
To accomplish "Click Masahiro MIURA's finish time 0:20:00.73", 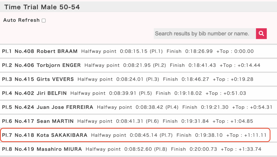I will pos(203,149).
